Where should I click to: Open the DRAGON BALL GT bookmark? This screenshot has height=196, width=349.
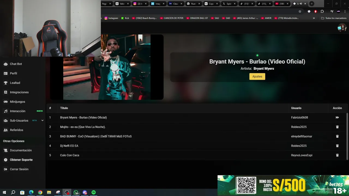coord(197,18)
